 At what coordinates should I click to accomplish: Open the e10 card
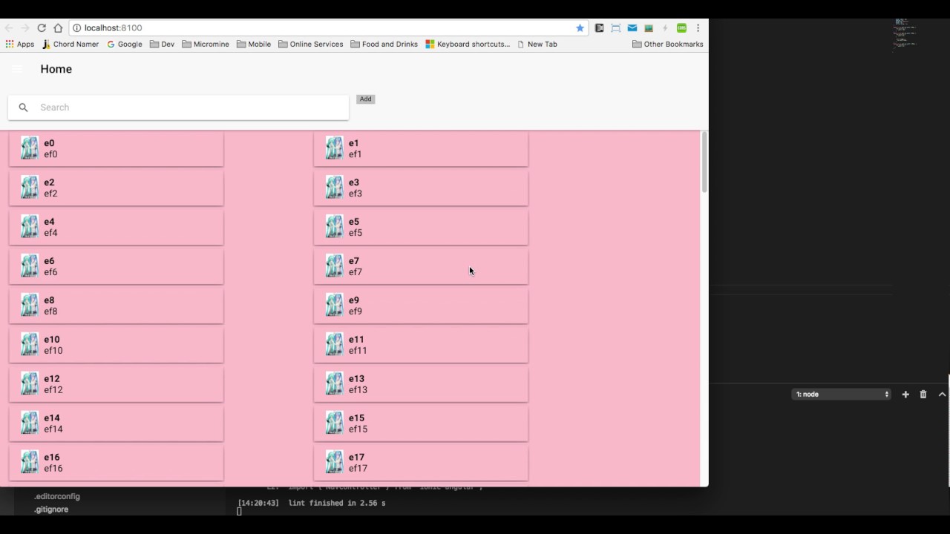116,345
